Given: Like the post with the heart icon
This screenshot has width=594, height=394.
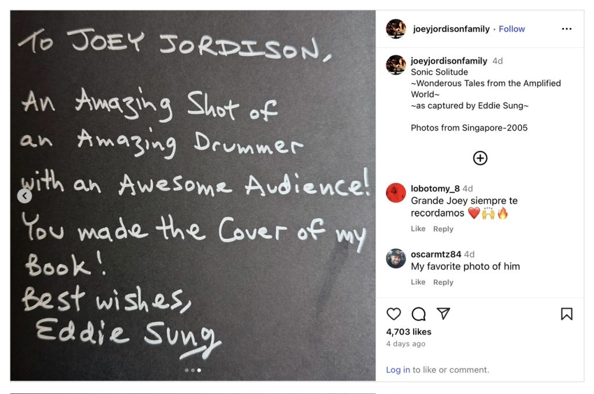Looking at the screenshot, I should coord(394,314).
